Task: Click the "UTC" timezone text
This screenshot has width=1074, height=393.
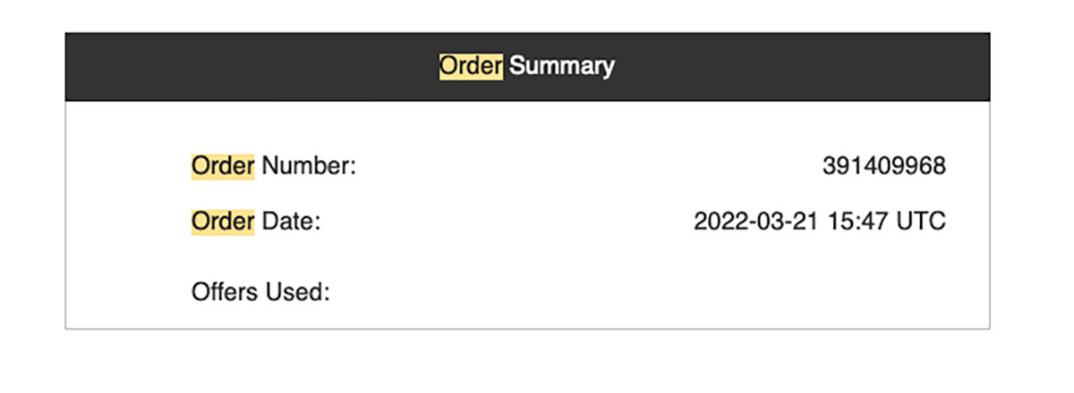Action: [922, 221]
